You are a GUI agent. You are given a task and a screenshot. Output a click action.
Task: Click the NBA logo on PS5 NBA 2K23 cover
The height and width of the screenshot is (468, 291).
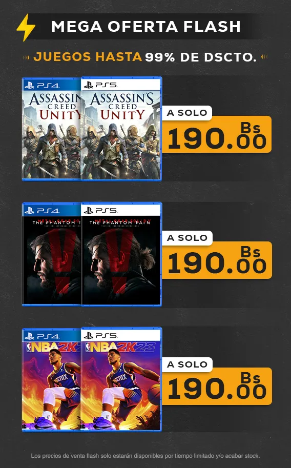tap(88, 347)
